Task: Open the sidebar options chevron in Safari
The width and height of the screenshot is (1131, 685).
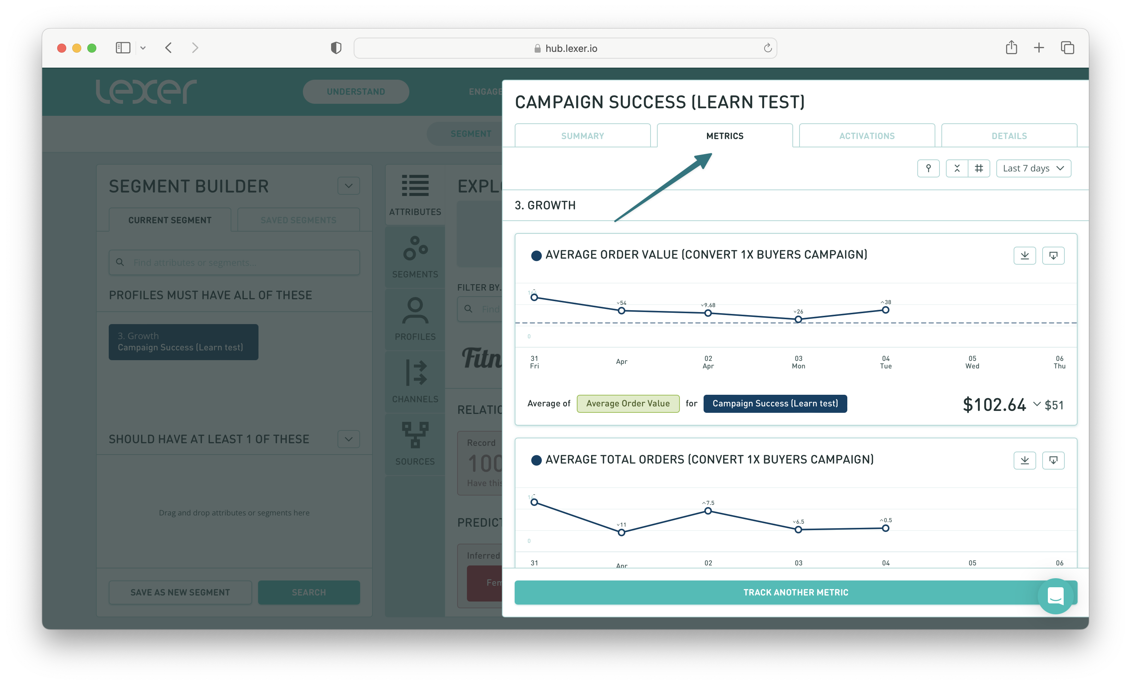Action: click(x=143, y=48)
